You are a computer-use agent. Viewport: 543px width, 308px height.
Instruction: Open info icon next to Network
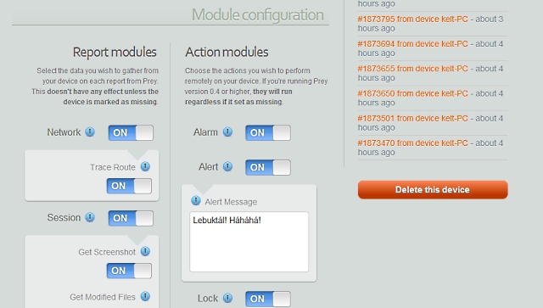tap(90, 132)
